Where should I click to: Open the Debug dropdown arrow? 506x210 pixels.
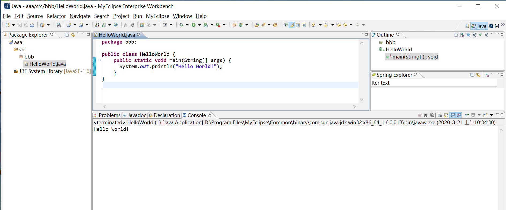click(x=187, y=25)
